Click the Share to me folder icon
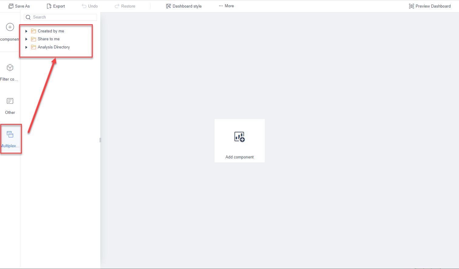The height and width of the screenshot is (269, 459). [33, 39]
